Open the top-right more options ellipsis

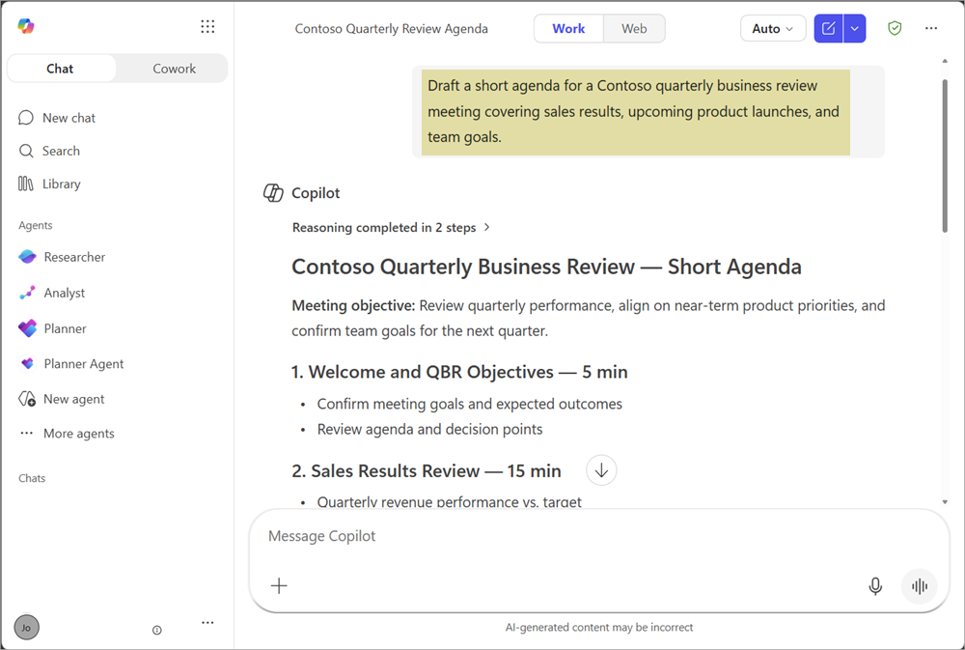(x=931, y=28)
